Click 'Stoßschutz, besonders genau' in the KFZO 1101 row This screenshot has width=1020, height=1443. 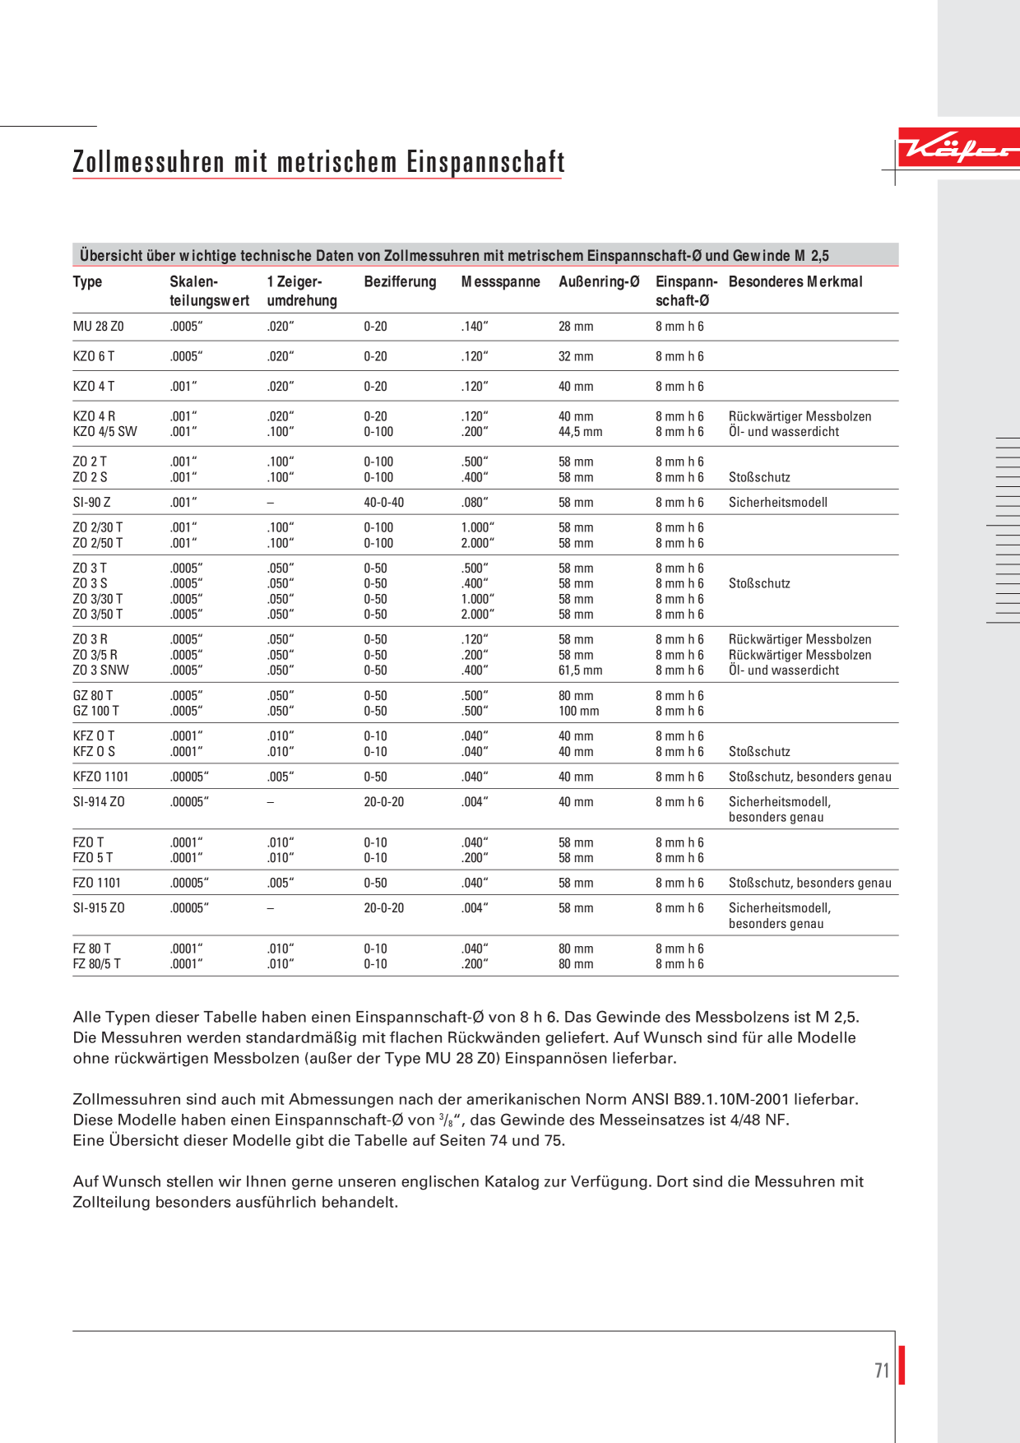pos(810,777)
